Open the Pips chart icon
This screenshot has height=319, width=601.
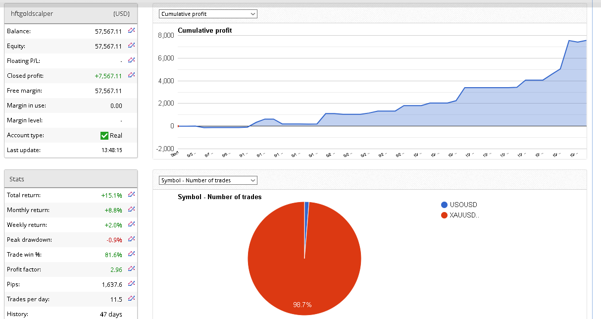point(131,284)
